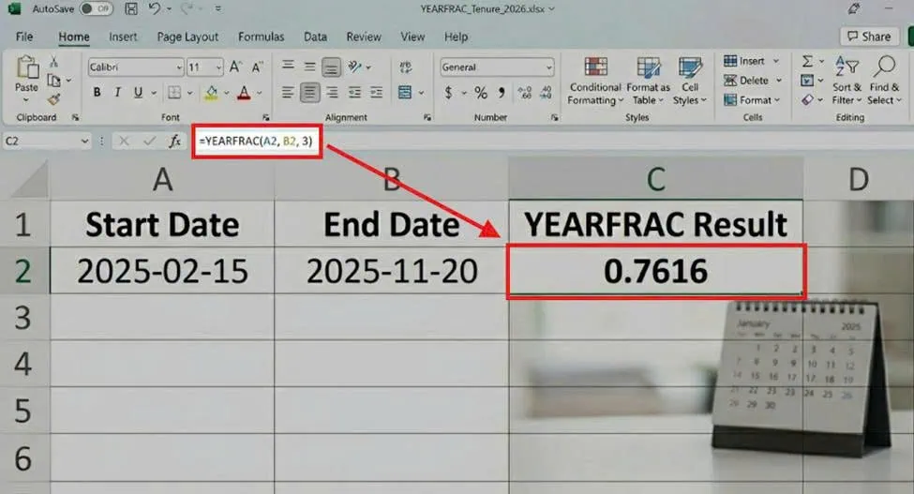Click the Save icon in title bar
This screenshot has width=914, height=494.
tap(132, 8)
